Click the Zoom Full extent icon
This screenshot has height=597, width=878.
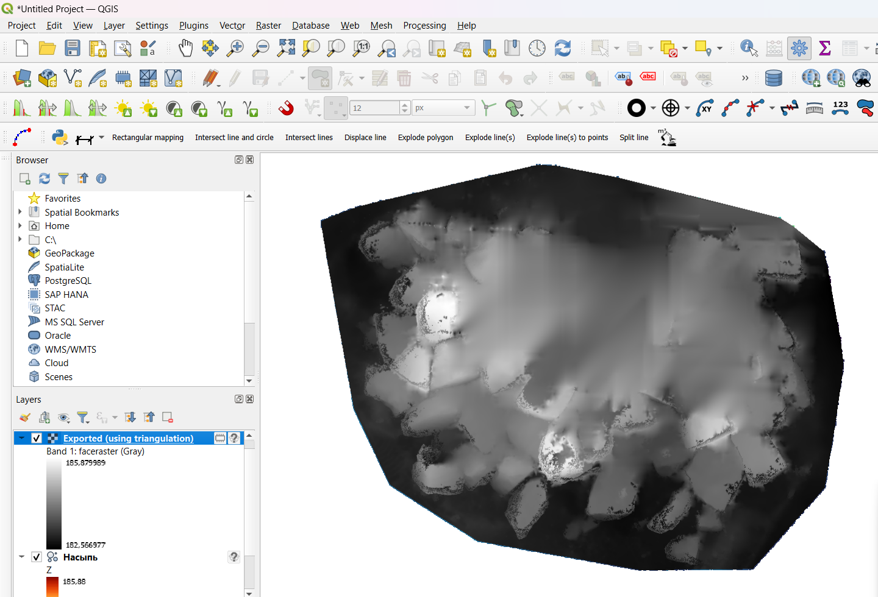tap(286, 48)
